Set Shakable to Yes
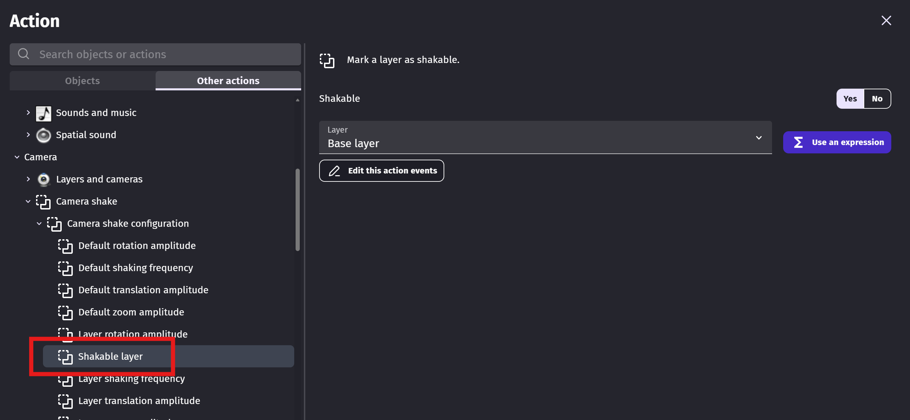This screenshot has height=420, width=910. pos(850,99)
